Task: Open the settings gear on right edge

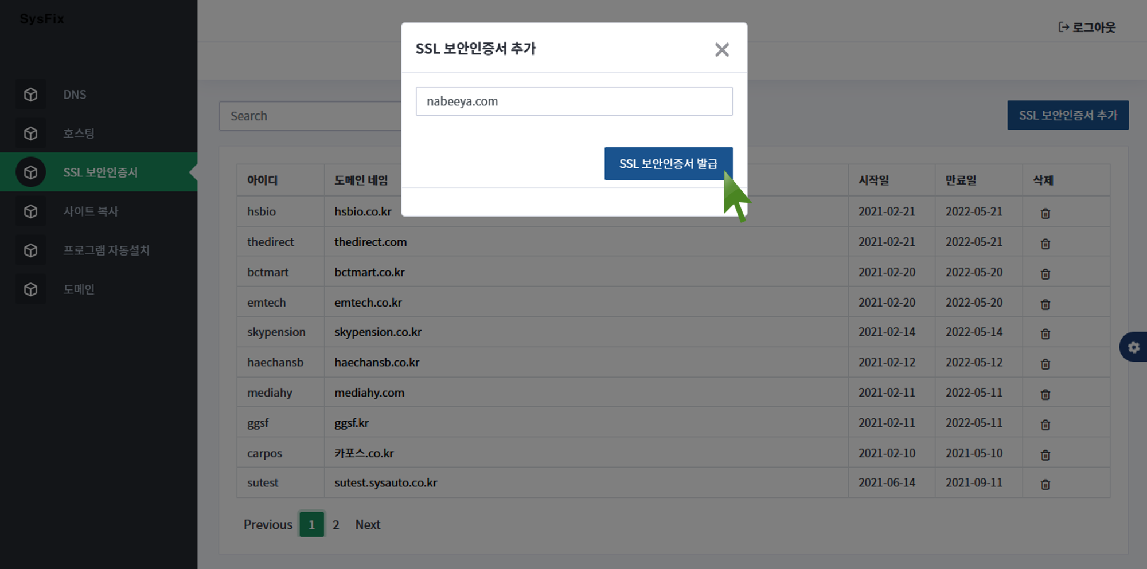Action: 1133,347
